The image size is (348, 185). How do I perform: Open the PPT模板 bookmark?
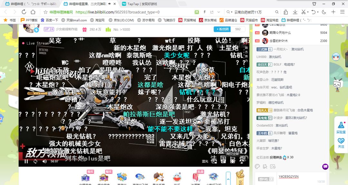[29, 20]
